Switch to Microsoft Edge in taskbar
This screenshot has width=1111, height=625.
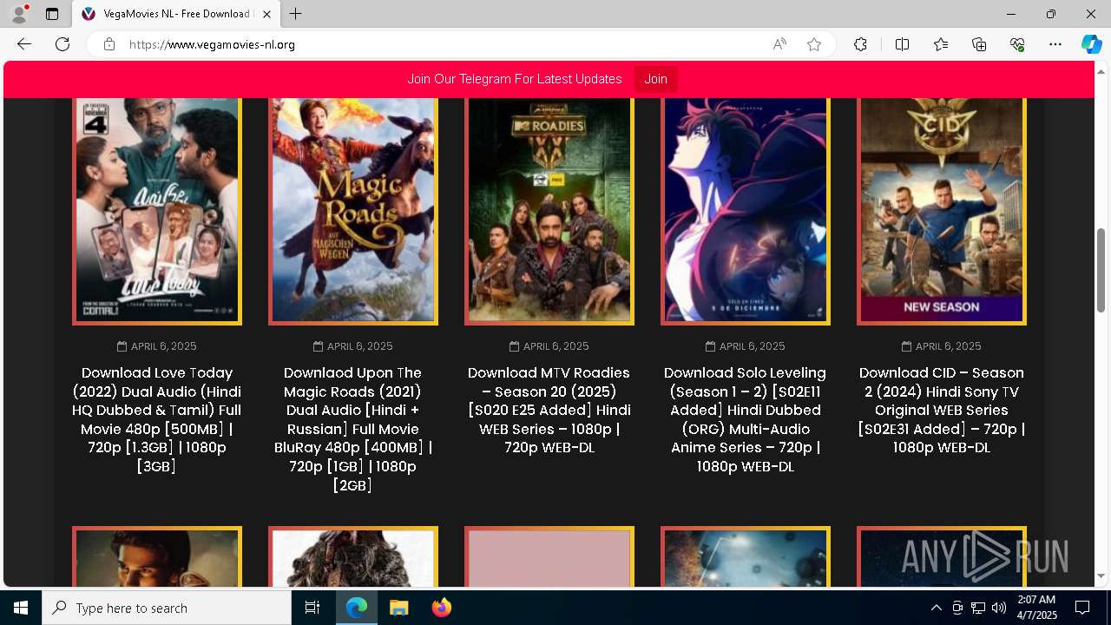[x=357, y=608]
